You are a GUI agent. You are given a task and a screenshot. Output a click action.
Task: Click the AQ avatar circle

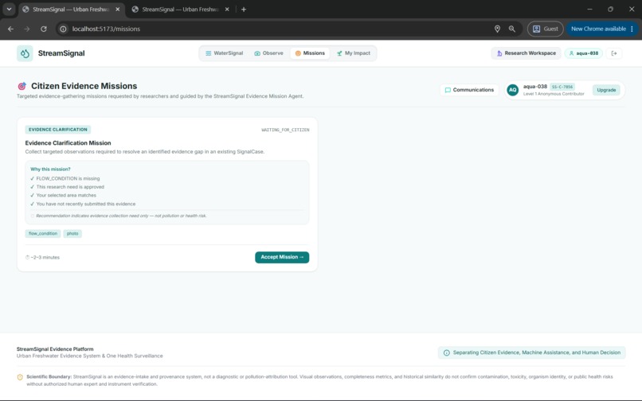pyautogui.click(x=513, y=90)
